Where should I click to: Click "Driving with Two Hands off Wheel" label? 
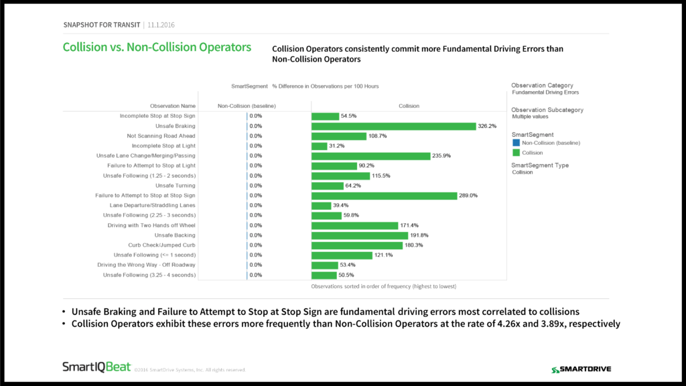151,225
